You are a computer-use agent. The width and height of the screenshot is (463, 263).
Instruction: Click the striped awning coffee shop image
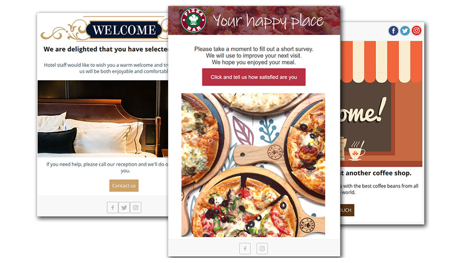tap(381, 104)
